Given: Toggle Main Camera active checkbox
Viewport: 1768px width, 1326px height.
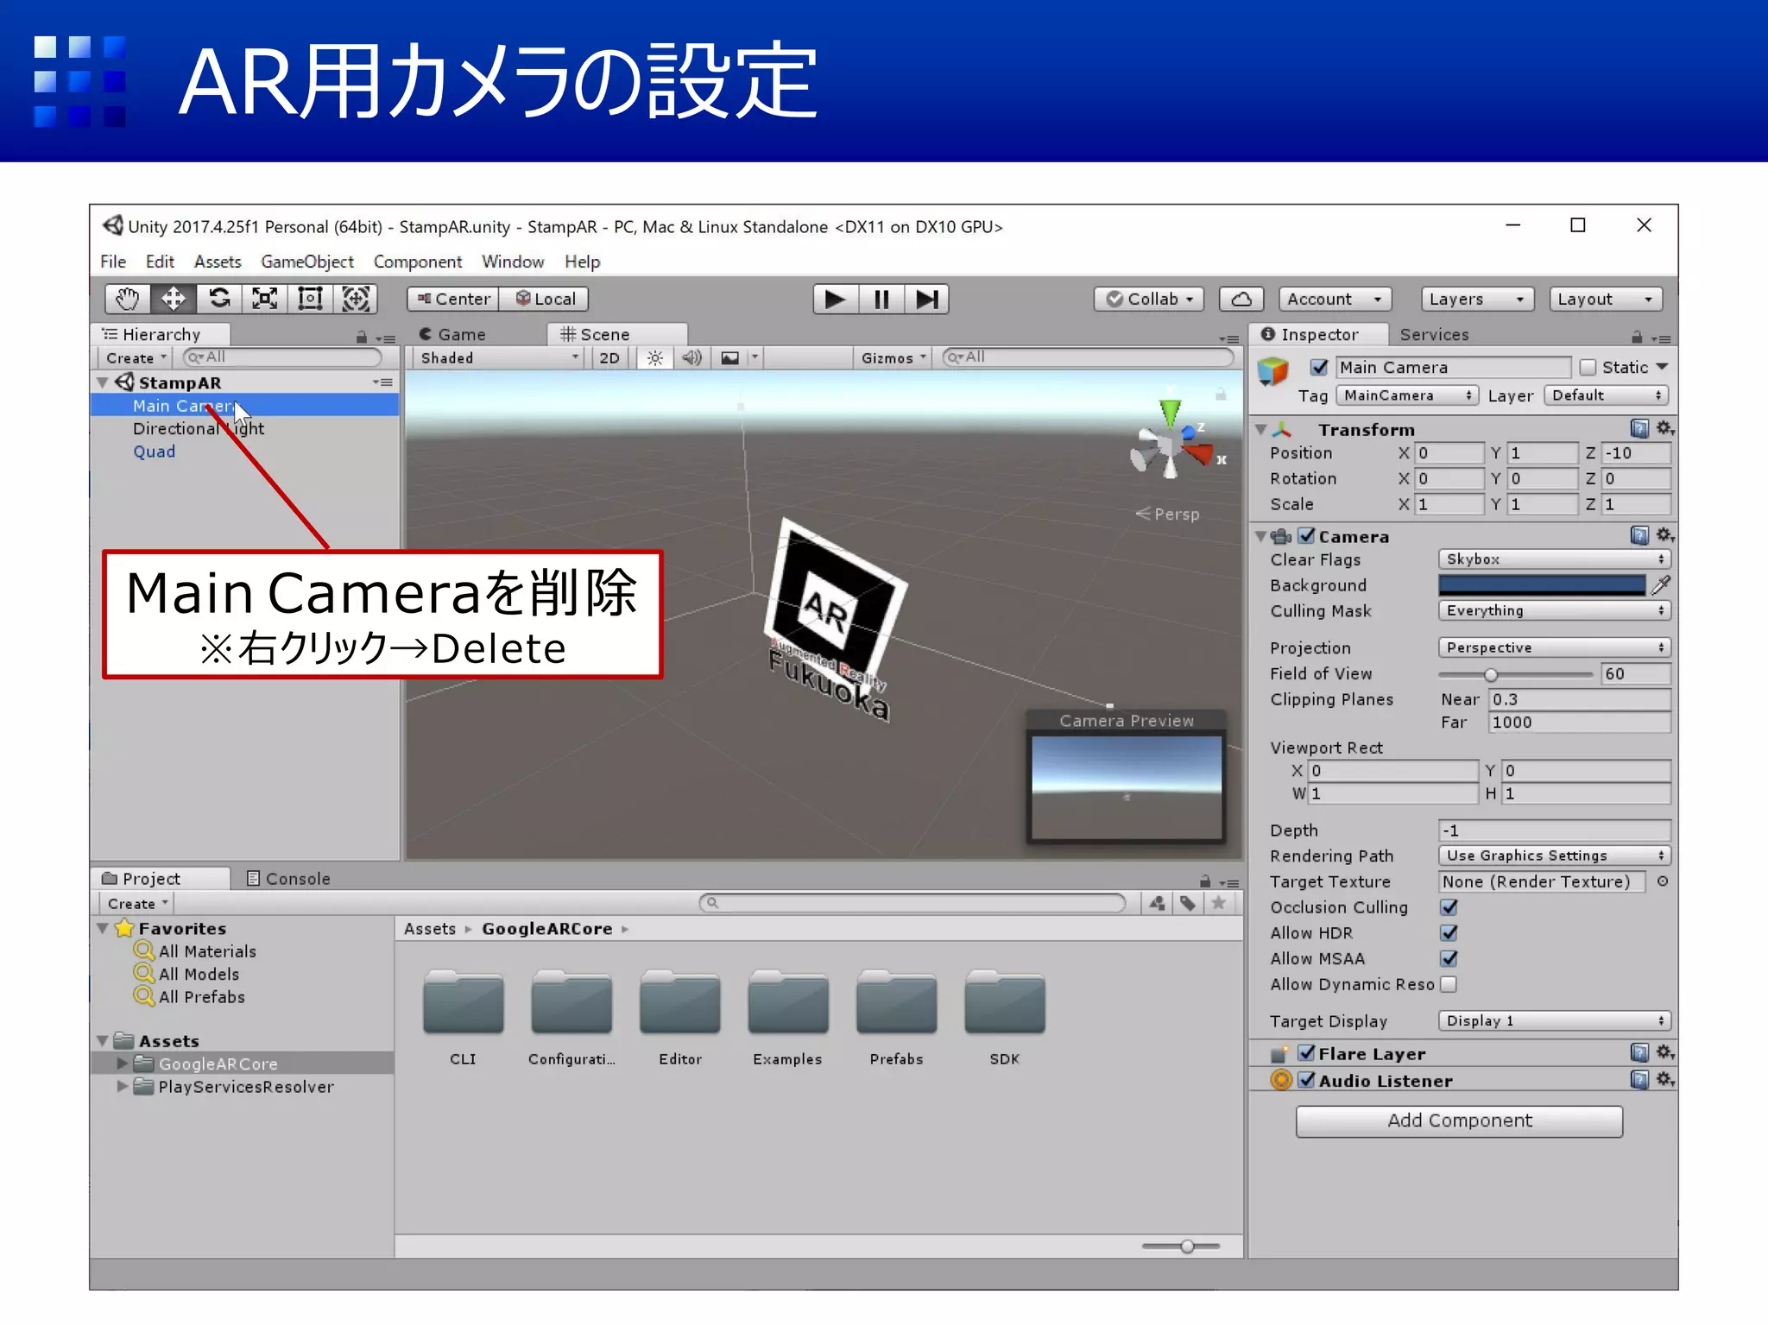Looking at the screenshot, I should [x=1319, y=367].
